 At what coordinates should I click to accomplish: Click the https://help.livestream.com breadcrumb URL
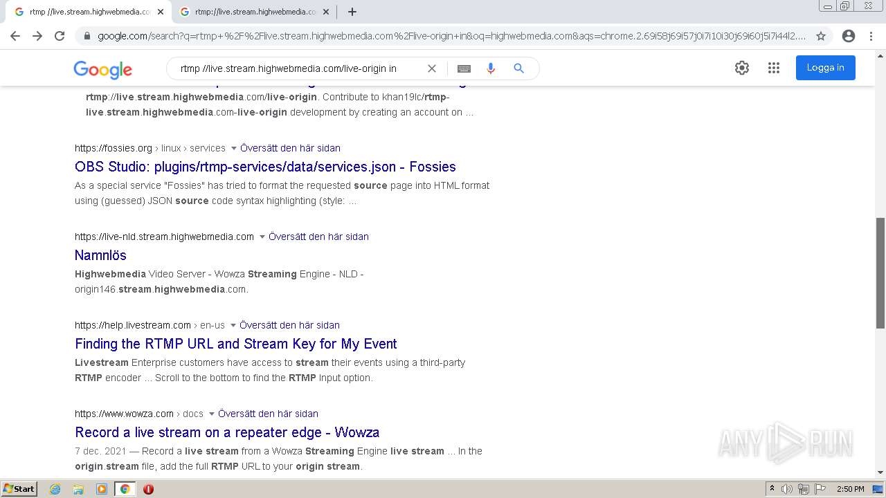(x=133, y=325)
